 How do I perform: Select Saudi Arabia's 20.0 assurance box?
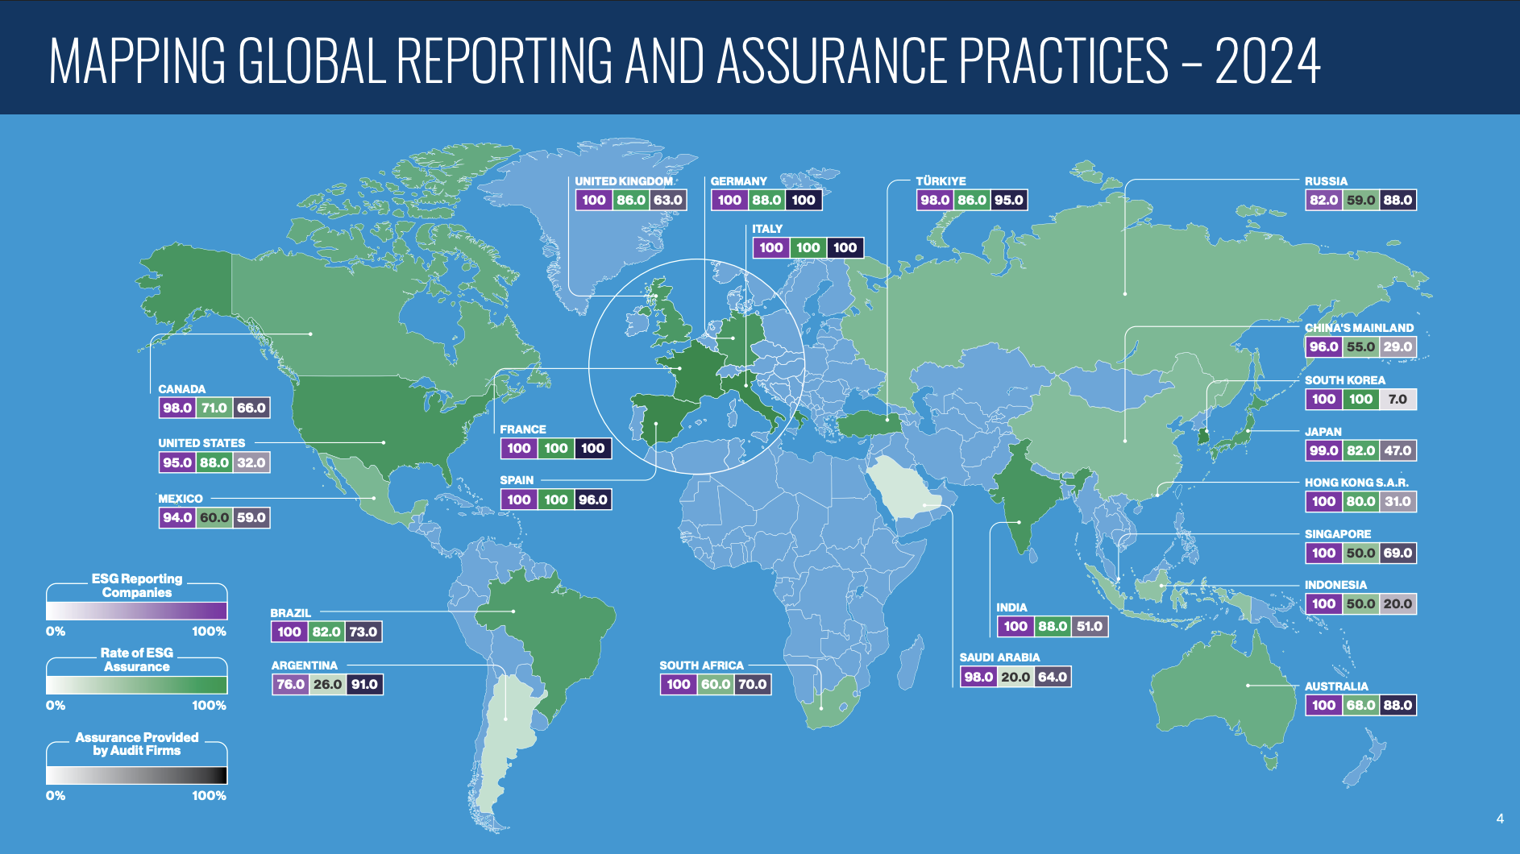pos(1015,677)
